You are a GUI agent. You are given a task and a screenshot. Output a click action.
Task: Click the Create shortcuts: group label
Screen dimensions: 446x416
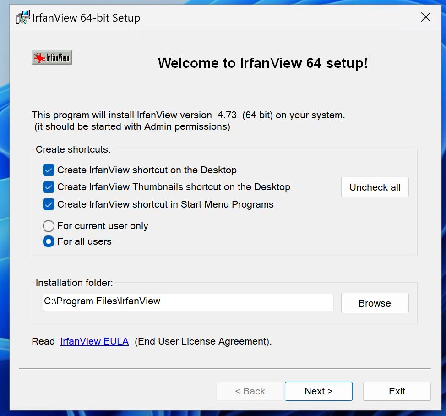(73, 149)
